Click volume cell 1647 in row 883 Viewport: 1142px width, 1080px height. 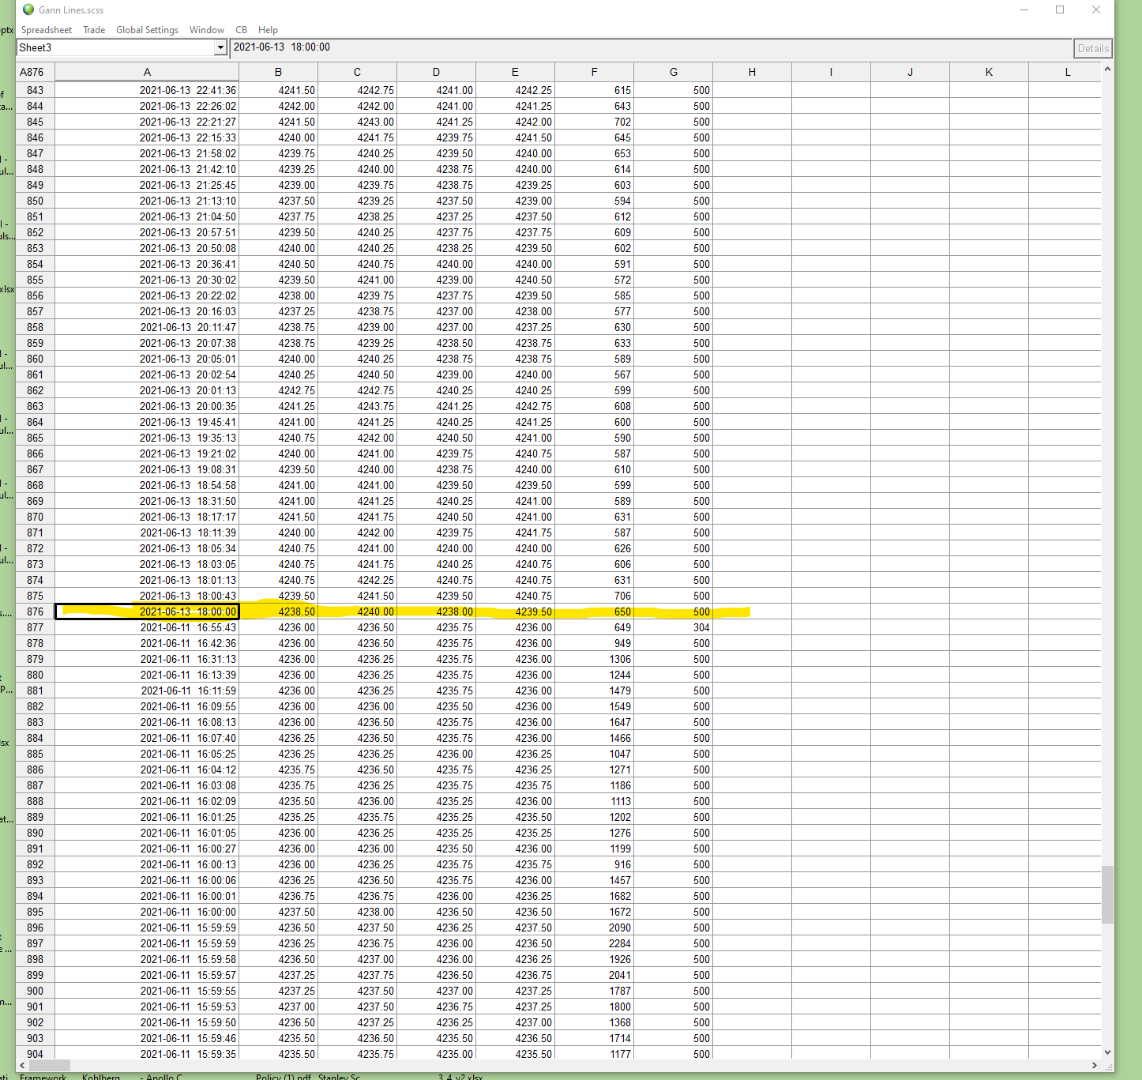click(594, 722)
